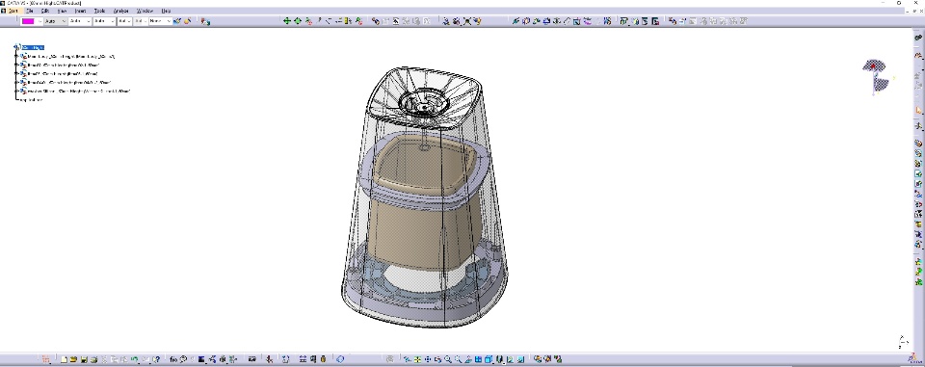Click the Print icon

pos(93,358)
